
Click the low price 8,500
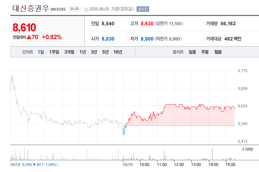pyautogui.click(x=147, y=39)
